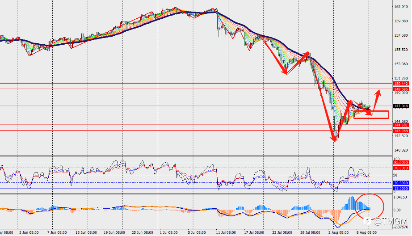Click the 15.0000 blue level label
The image size is (412, 236).
pyautogui.click(x=401, y=189)
